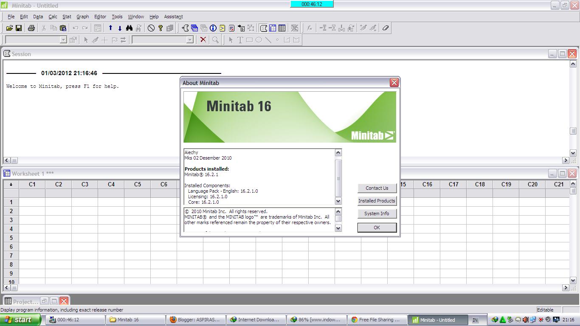
Task: Click the System Info button
Action: pyautogui.click(x=377, y=214)
